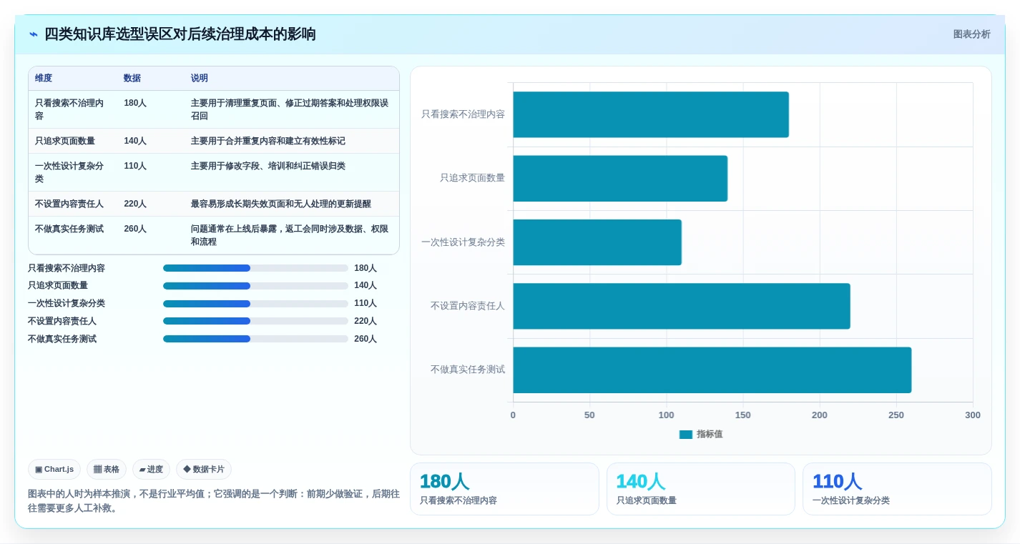The image size is (1020, 544).
Task: Open the 180人 data card
Action: [x=504, y=489]
